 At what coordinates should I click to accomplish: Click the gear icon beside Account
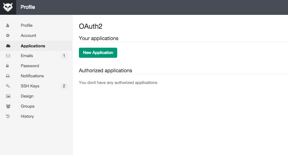pos(8,36)
